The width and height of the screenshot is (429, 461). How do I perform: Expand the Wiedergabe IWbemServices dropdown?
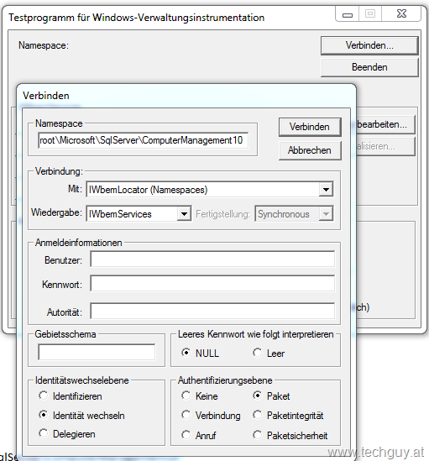184,214
